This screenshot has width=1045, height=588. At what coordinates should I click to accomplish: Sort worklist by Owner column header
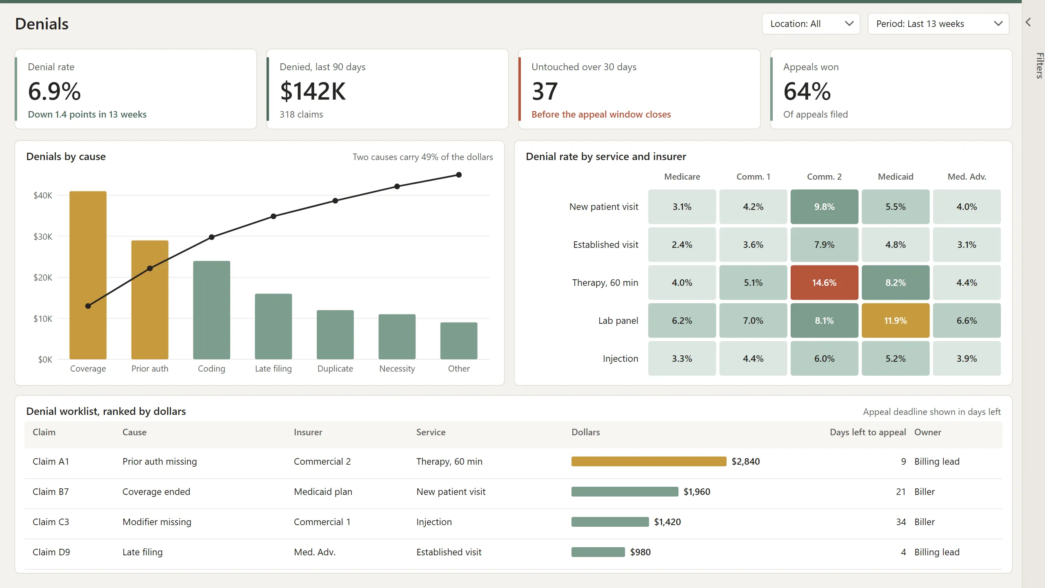pos(927,432)
